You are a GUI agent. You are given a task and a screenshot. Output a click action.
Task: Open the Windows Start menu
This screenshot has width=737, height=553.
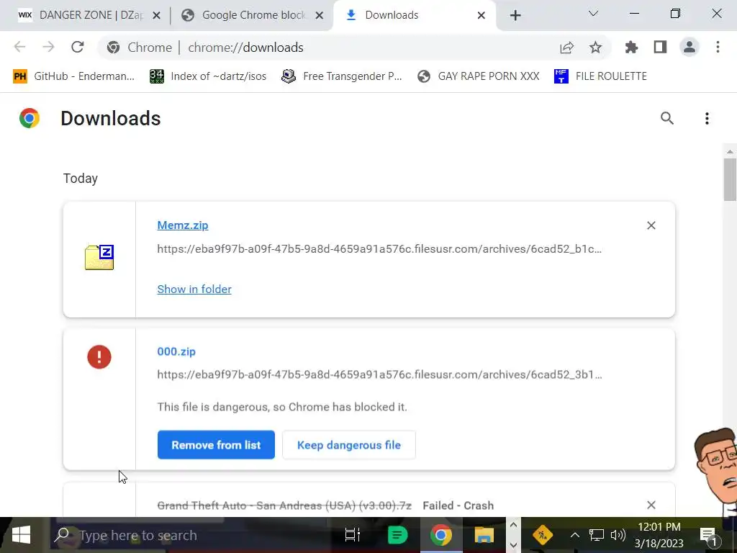pyautogui.click(x=21, y=535)
